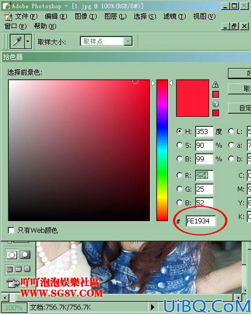Open the 帮助(H) menu
Screen dimensions: 251x314
pyautogui.click(x=45, y=26)
